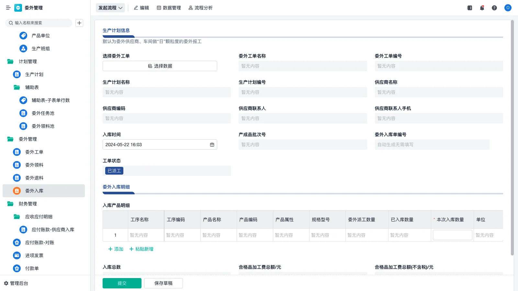Open the notifications bell icon

(482, 8)
